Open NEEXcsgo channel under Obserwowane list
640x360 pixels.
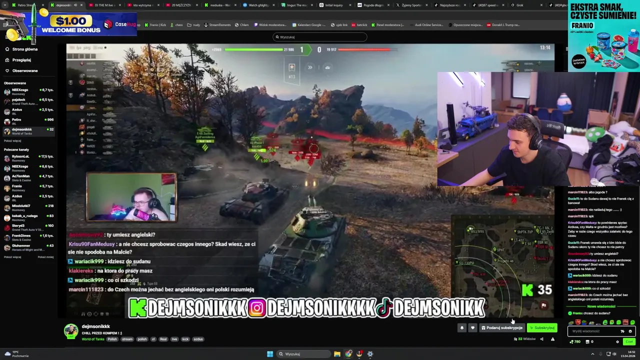pyautogui.click(x=29, y=91)
